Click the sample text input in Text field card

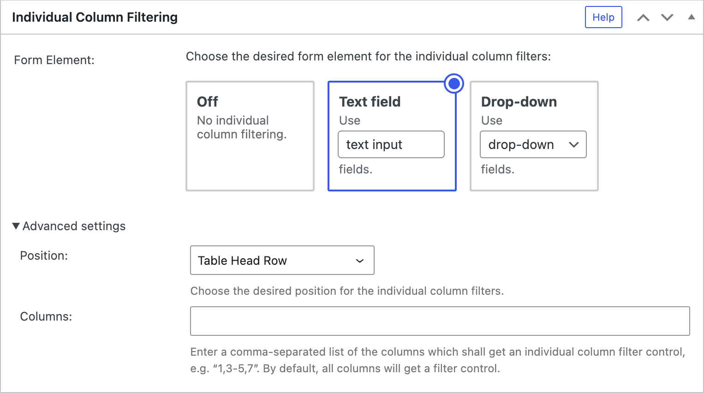(x=391, y=144)
